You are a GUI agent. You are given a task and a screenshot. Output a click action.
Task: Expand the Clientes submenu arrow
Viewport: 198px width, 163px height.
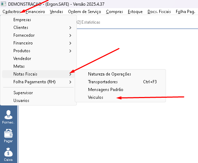(x=70, y=28)
